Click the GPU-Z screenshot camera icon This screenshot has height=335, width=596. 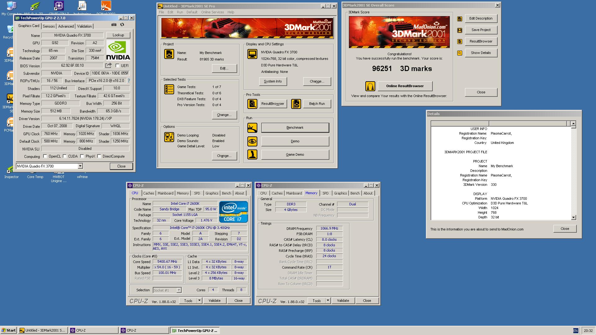[x=114, y=25]
